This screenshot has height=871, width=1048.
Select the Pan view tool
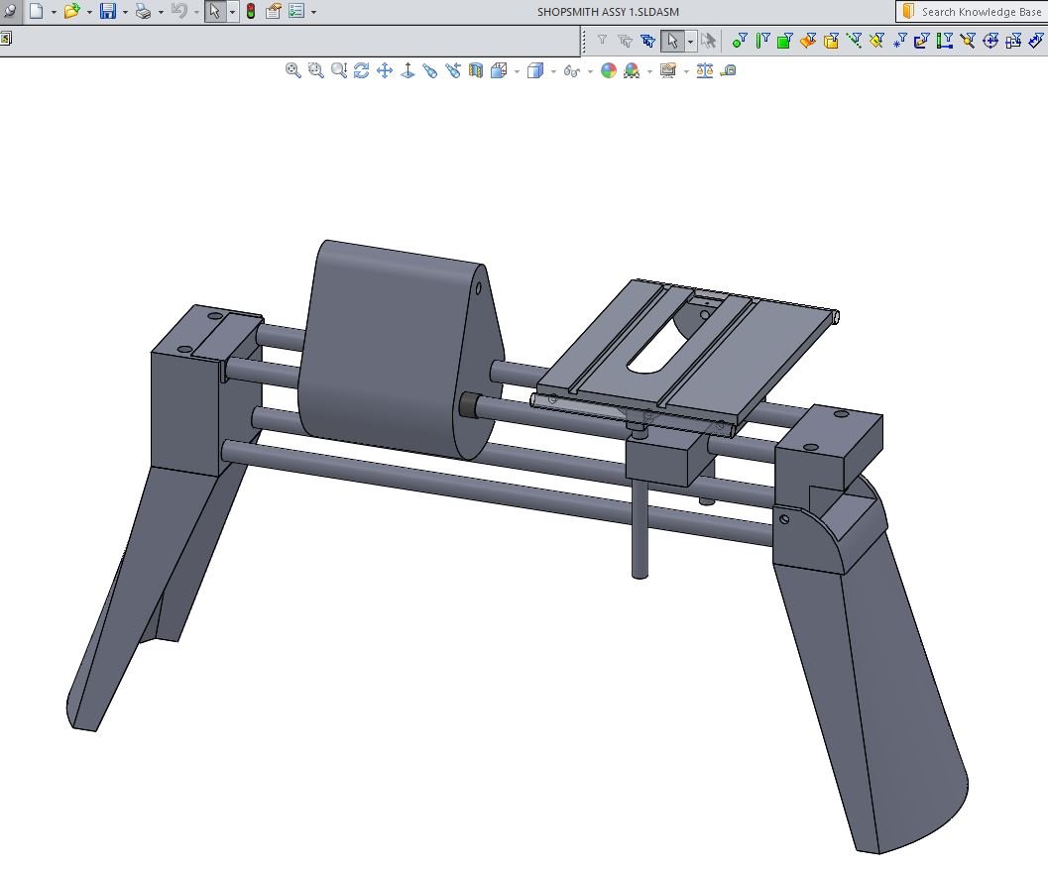point(385,70)
